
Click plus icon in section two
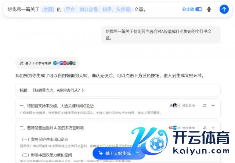213,128
